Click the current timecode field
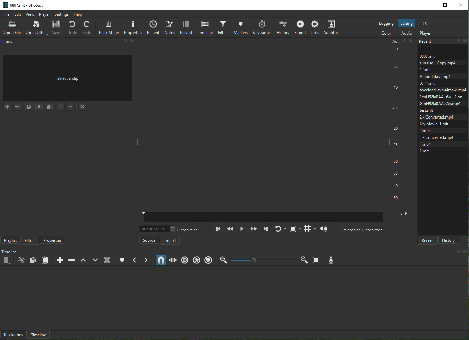The width and height of the screenshot is (469, 340). (x=155, y=229)
